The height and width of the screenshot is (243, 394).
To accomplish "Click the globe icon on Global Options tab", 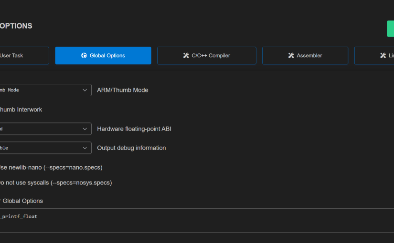I will pyautogui.click(x=85, y=56).
